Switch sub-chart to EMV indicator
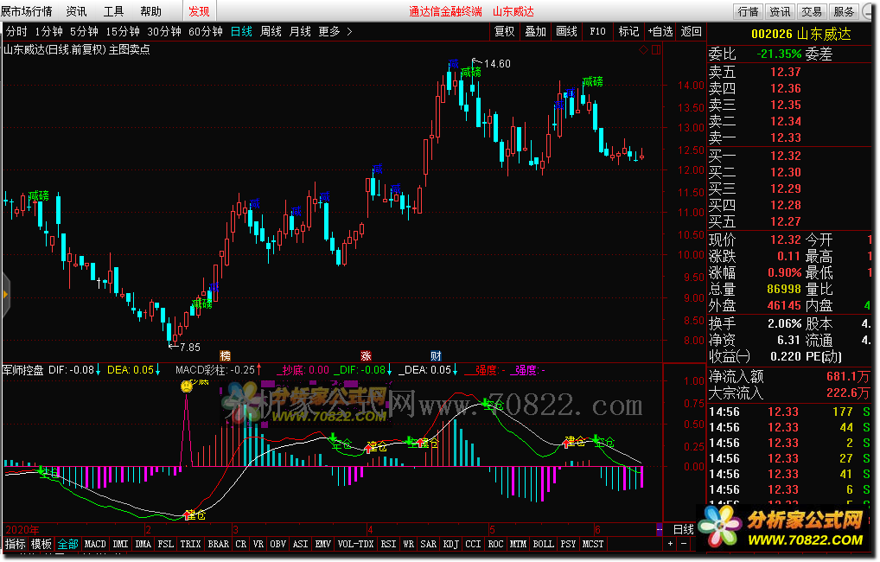Viewport: 880px width, 562px height. 322,544
